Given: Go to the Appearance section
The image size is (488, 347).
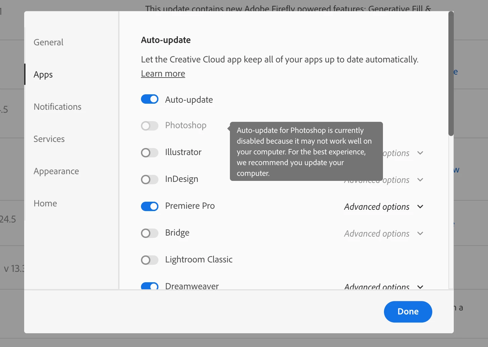Looking at the screenshot, I should click(56, 171).
